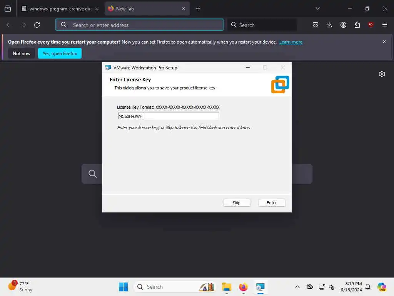The width and height of the screenshot is (394, 296).
Task: Minimize the Firefox window
Action: point(349,8)
